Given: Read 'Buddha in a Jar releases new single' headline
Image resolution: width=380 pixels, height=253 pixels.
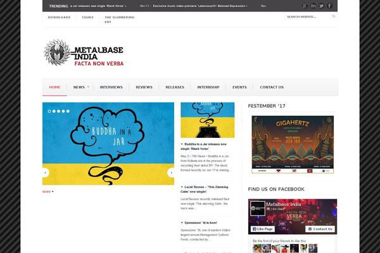Looking at the screenshot, I should pyautogui.click(x=203, y=147).
